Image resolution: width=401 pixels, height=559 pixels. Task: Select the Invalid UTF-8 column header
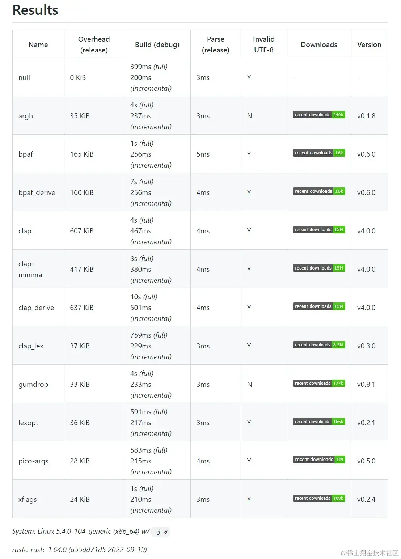pos(264,45)
